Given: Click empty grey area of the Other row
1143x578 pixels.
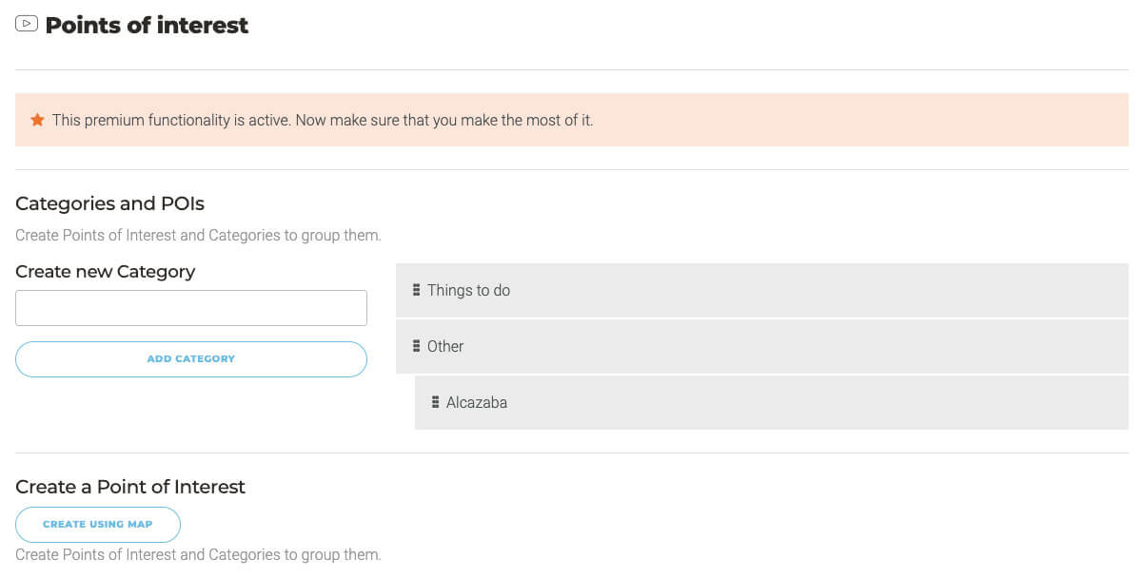Looking at the screenshot, I should pos(809,347).
